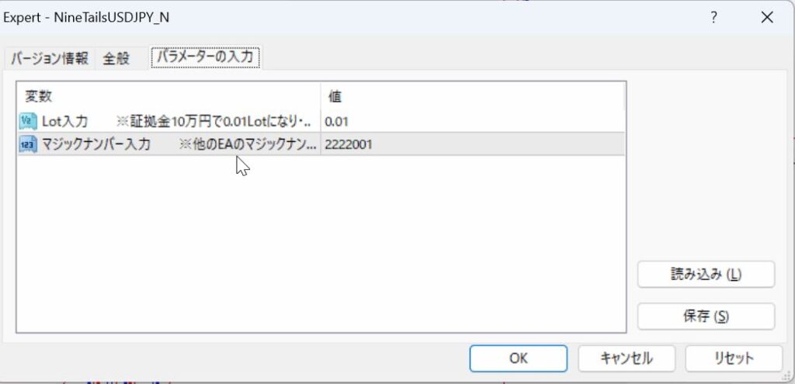This screenshot has height=384, width=795.
Task: Select the Lot value 0.01 cell
Action: [473, 122]
